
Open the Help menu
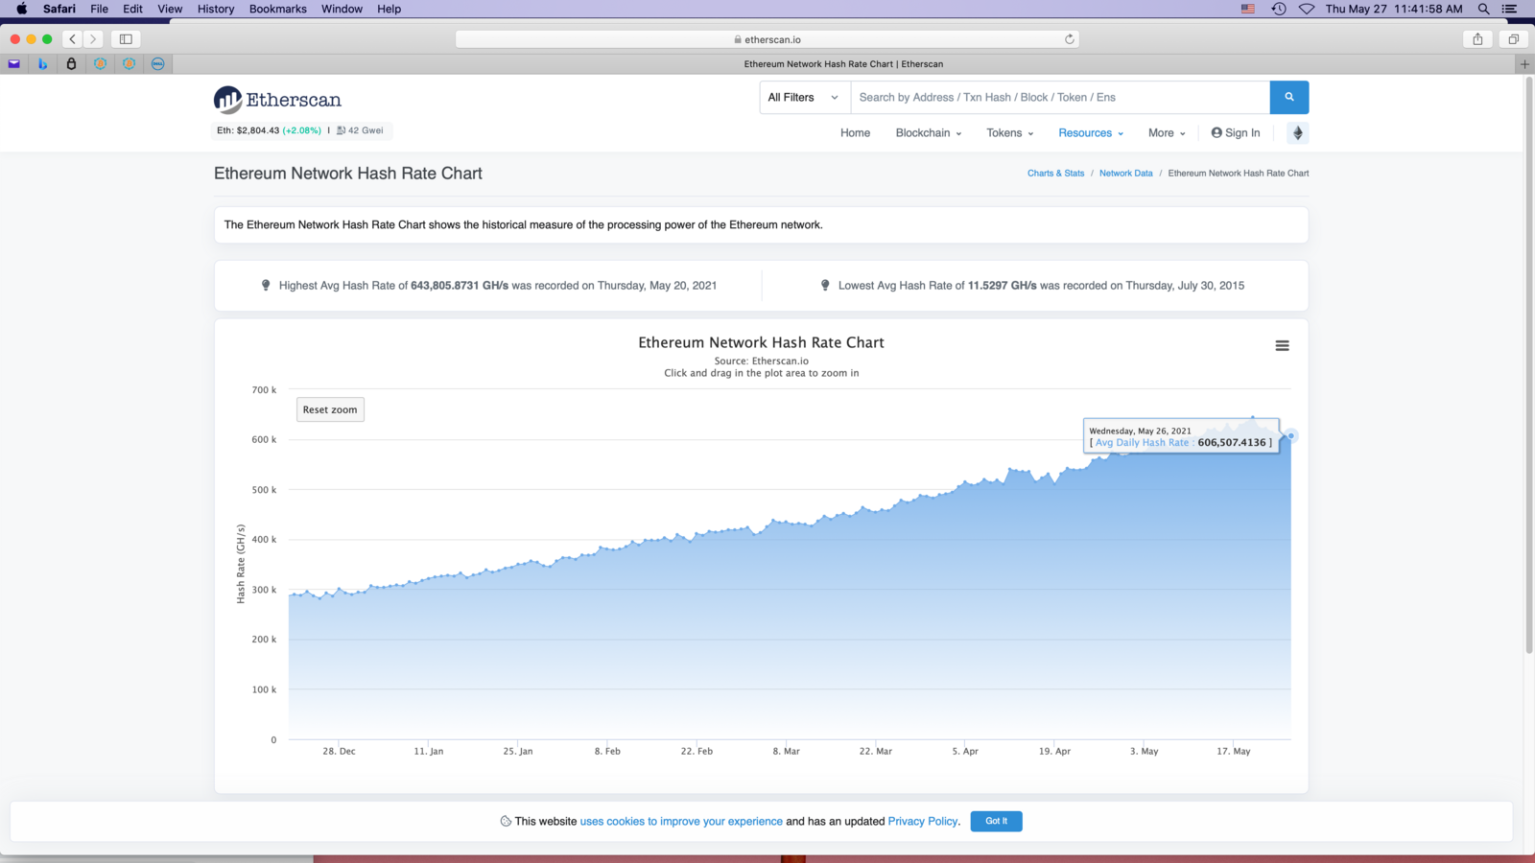[x=389, y=9]
